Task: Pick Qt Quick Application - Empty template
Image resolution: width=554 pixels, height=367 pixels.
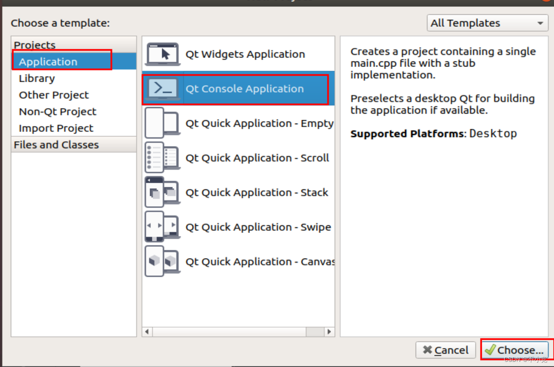Action: point(238,123)
